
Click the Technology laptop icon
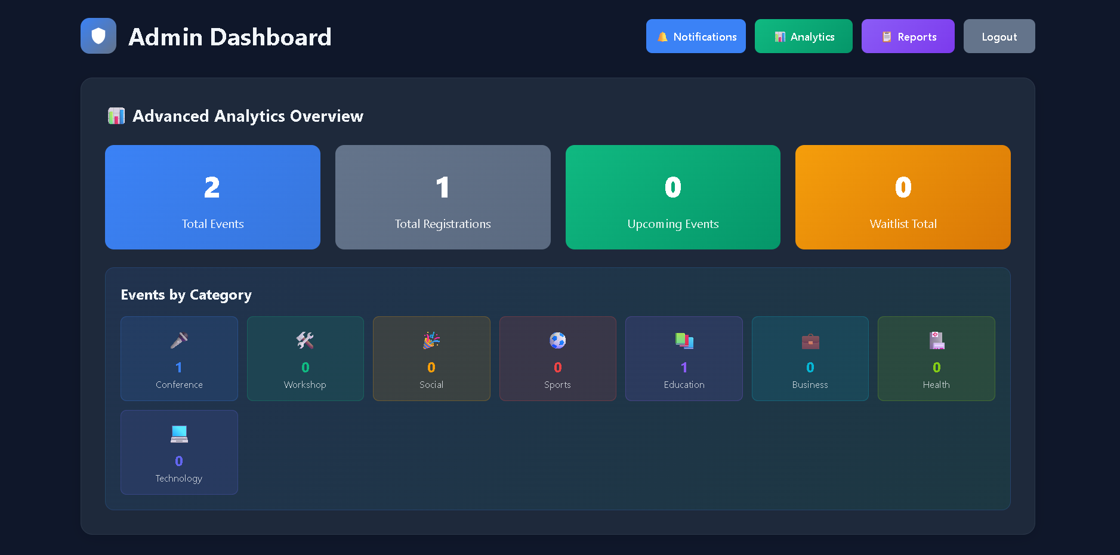pyautogui.click(x=179, y=434)
